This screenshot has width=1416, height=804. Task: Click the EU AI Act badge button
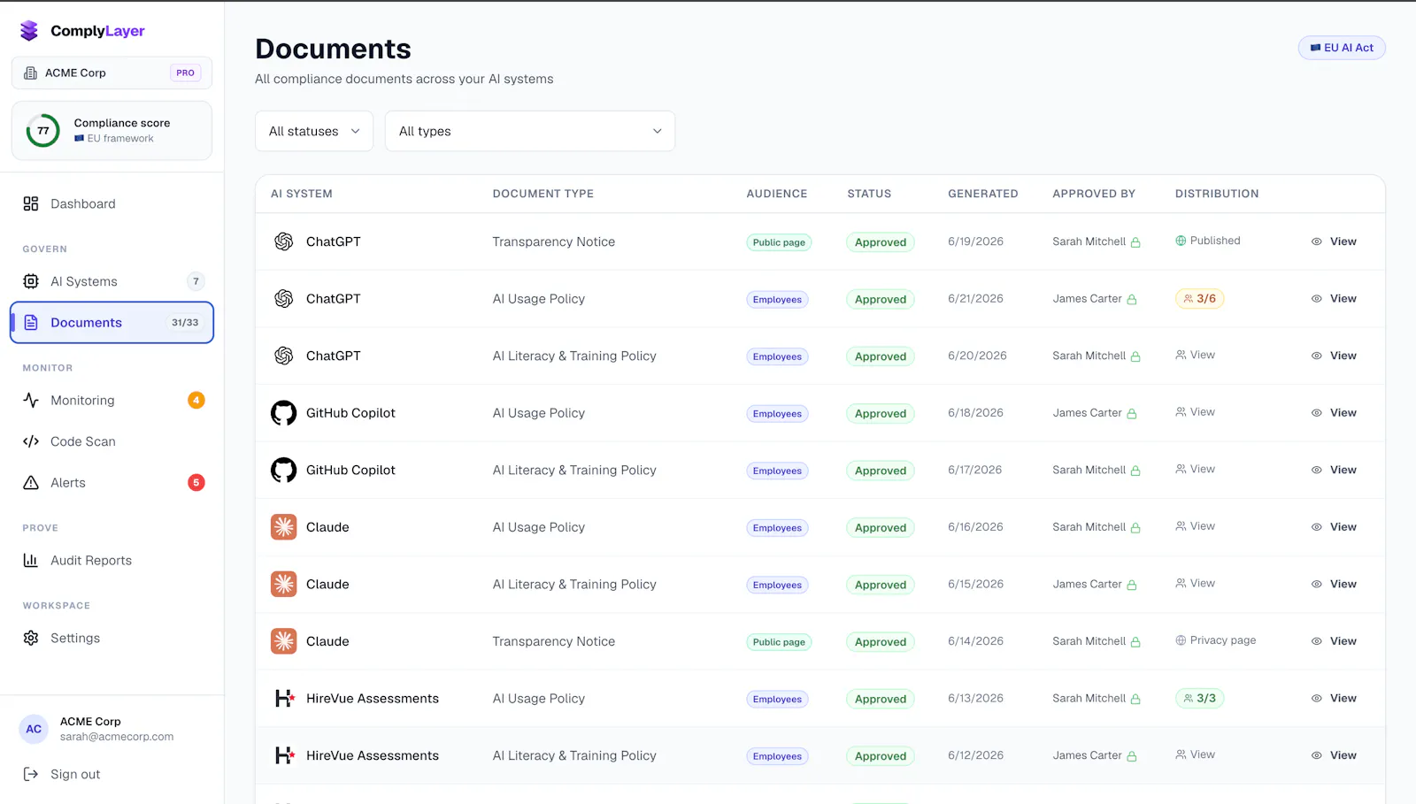click(x=1342, y=48)
